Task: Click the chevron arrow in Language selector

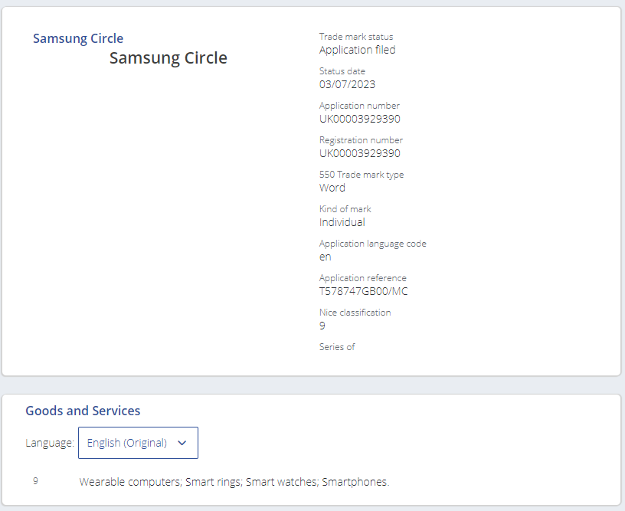Action: coord(182,444)
